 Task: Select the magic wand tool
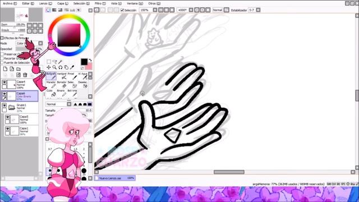(x=60, y=62)
